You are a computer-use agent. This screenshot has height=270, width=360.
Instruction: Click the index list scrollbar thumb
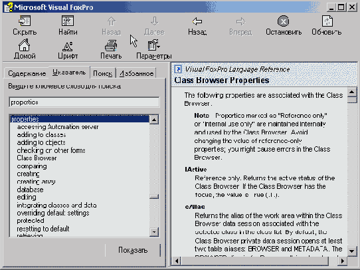tap(154, 196)
